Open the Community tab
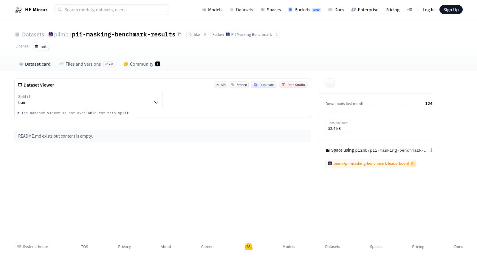 (x=142, y=64)
